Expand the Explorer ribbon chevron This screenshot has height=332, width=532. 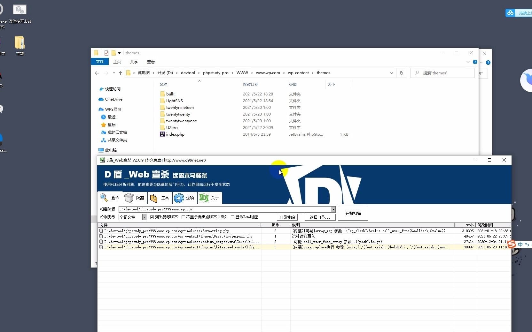[468, 62]
